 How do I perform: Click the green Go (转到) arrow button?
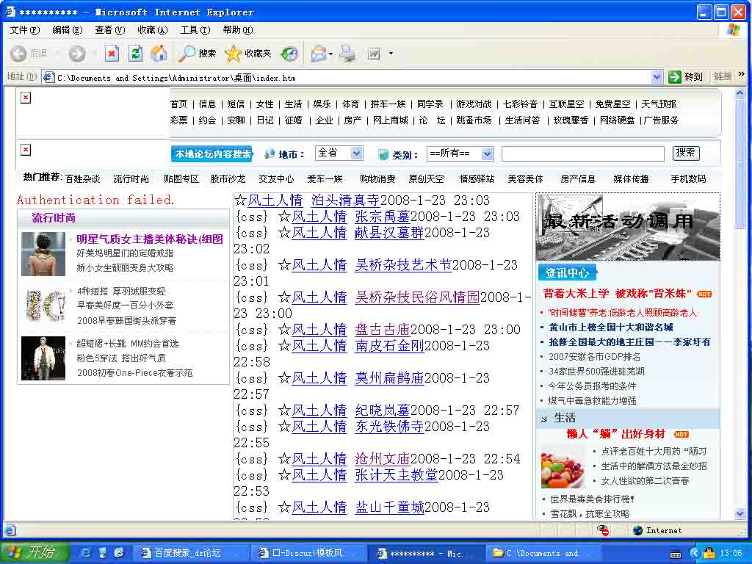685,76
